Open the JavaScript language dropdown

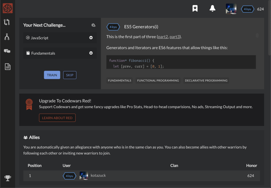(x=60, y=38)
